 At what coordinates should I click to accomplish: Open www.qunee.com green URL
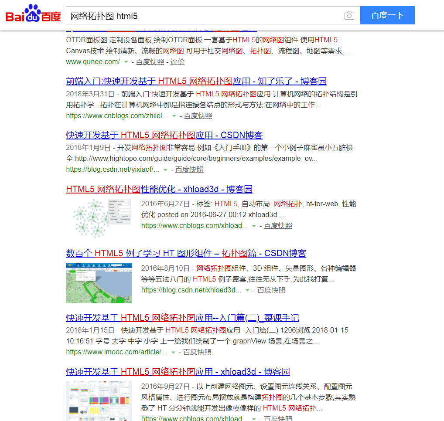click(93, 62)
